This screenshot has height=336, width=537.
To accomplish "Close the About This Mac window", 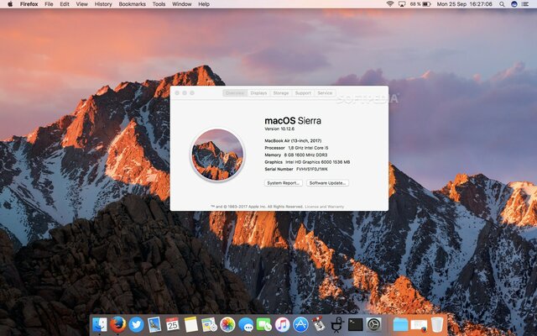I will coord(177,93).
